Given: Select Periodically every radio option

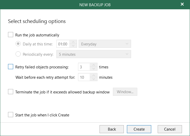Looking at the screenshot, I should [18, 54].
